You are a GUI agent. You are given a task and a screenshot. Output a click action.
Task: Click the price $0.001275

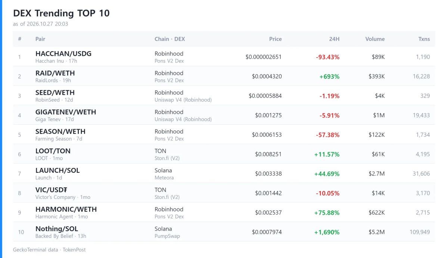pos(268,115)
